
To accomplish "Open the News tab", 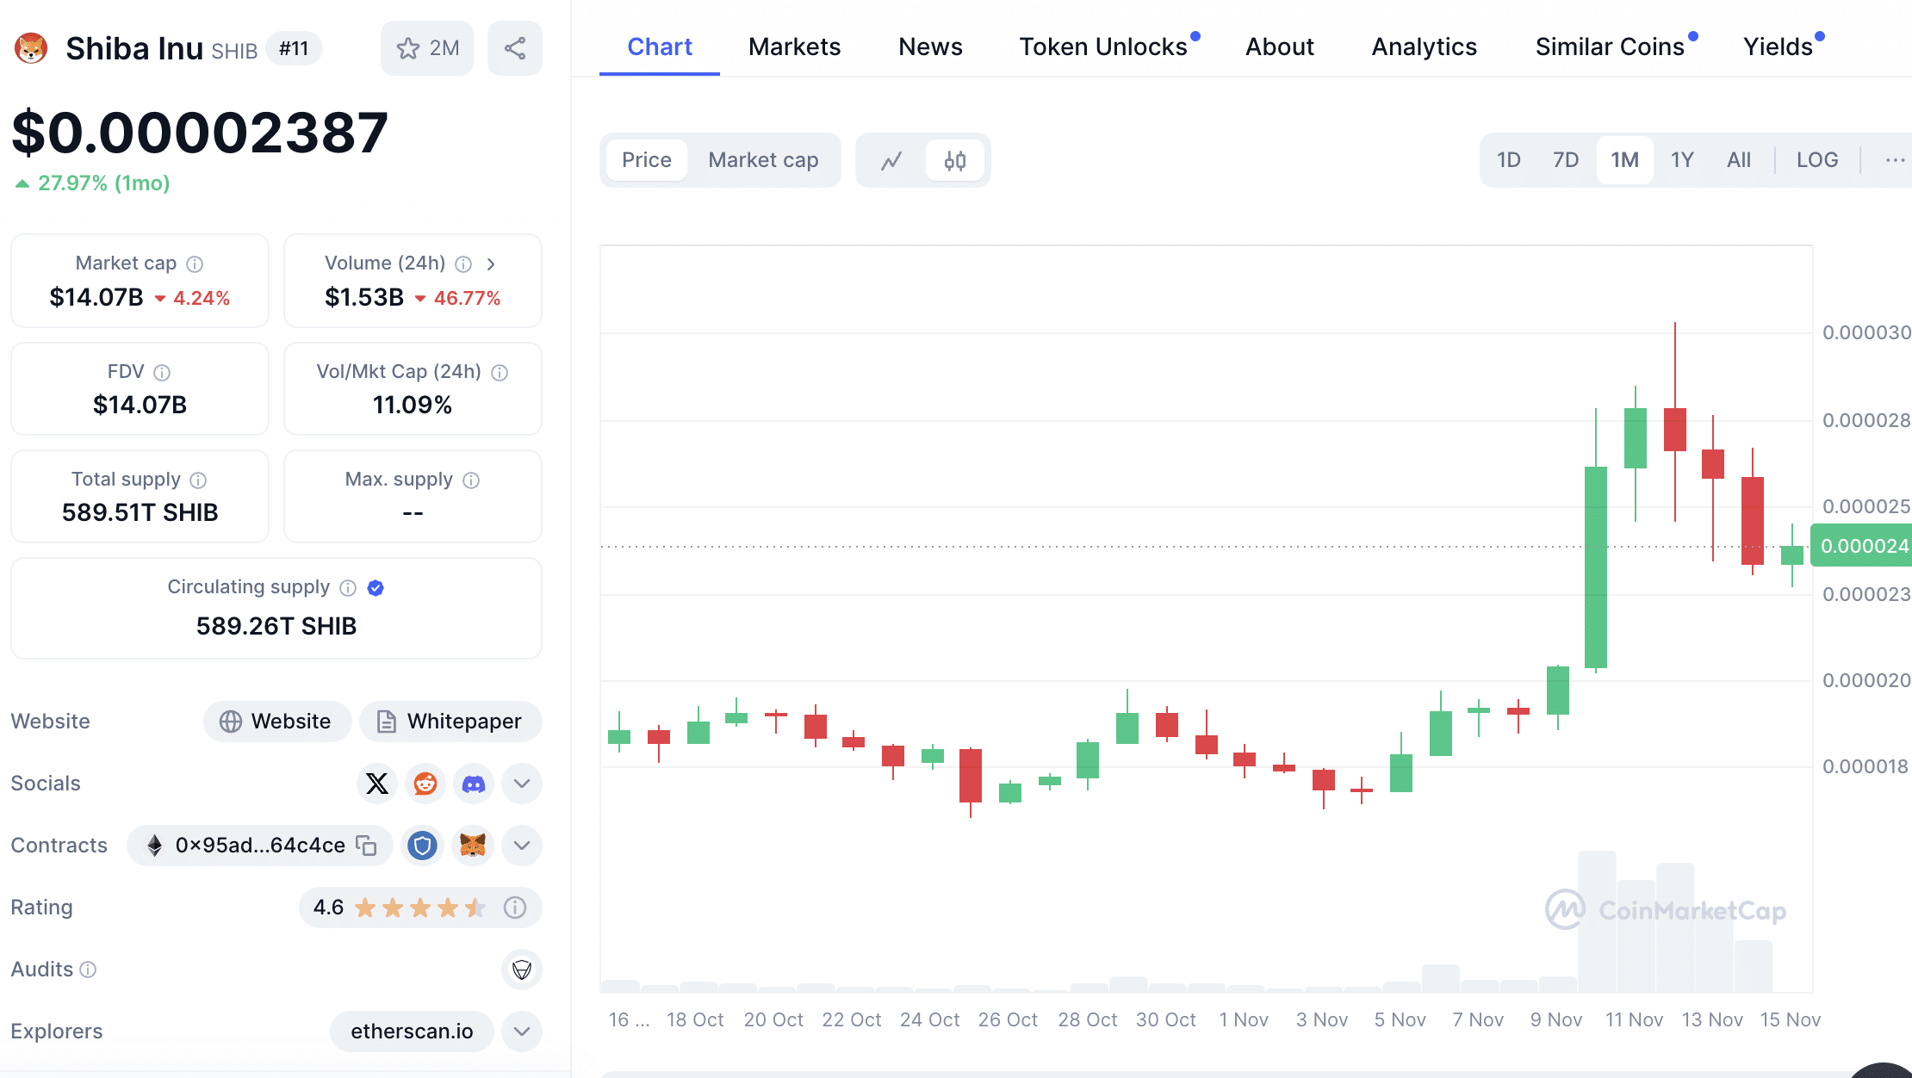I will click(930, 46).
